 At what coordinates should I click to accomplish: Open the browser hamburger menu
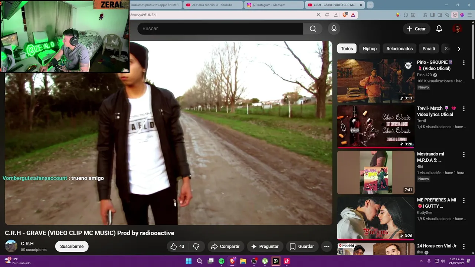tap(469, 15)
